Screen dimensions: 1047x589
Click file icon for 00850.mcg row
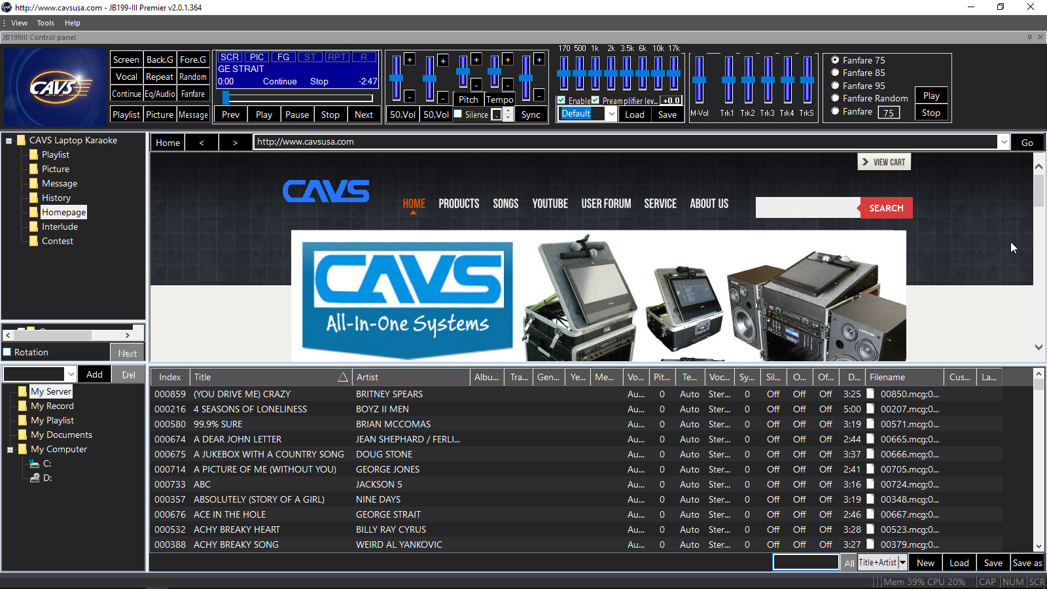click(x=871, y=394)
